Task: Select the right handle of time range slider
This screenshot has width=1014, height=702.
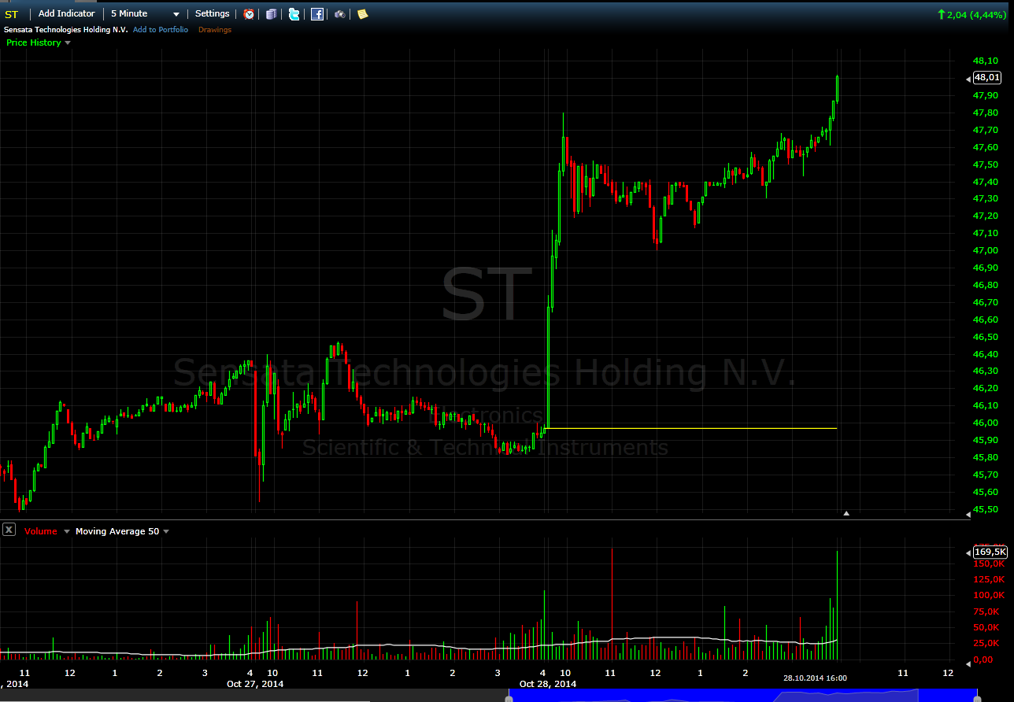Action: [x=978, y=697]
